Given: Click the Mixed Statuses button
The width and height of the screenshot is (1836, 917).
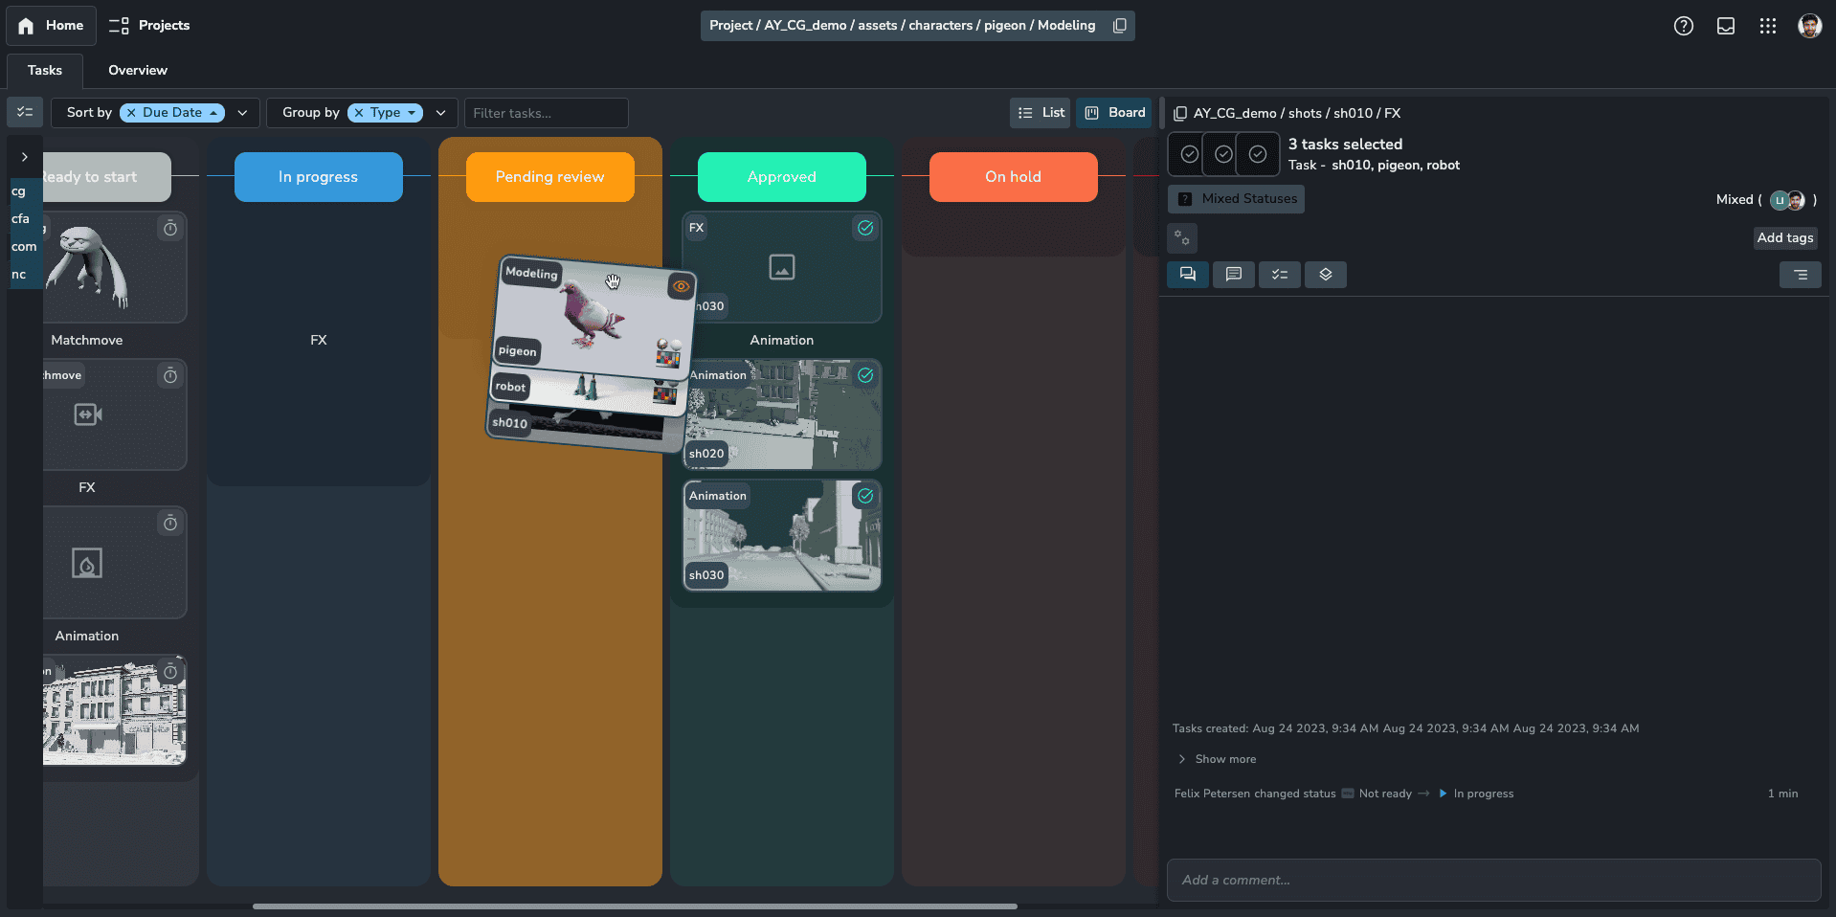Looking at the screenshot, I should pos(1236,199).
